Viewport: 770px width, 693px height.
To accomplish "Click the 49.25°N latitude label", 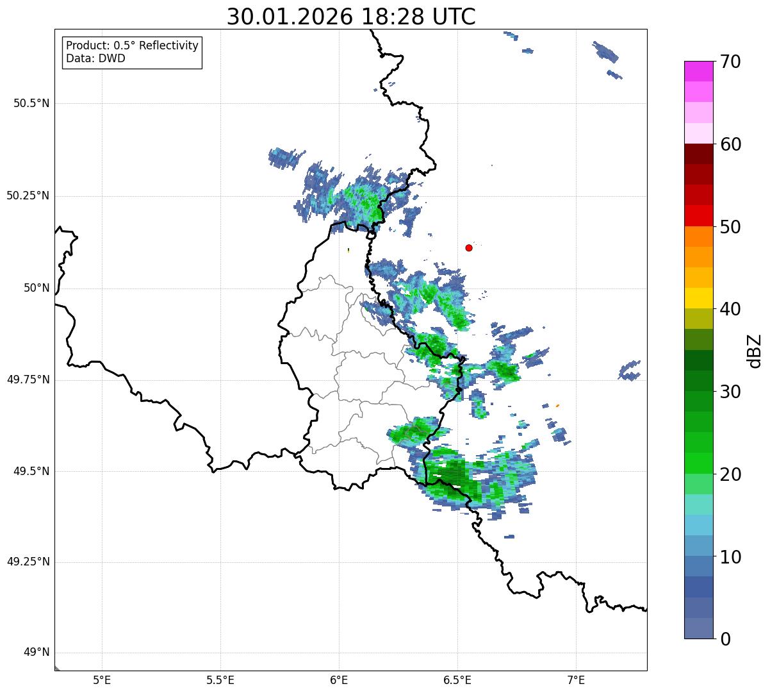I will click(x=28, y=562).
